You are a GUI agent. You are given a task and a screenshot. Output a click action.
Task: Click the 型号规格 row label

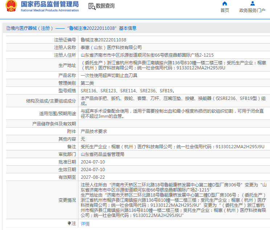pyautogui.click(x=67, y=91)
